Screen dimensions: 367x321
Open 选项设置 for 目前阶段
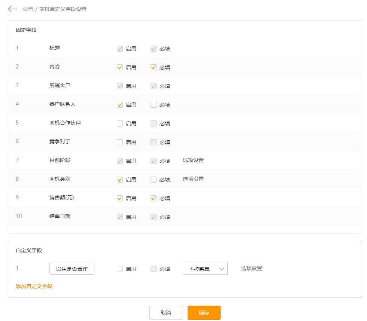pyautogui.click(x=193, y=160)
